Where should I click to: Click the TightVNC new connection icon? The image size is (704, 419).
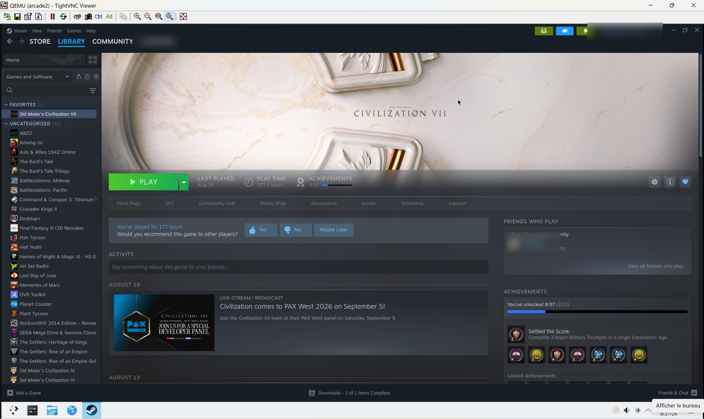[x=7, y=17]
